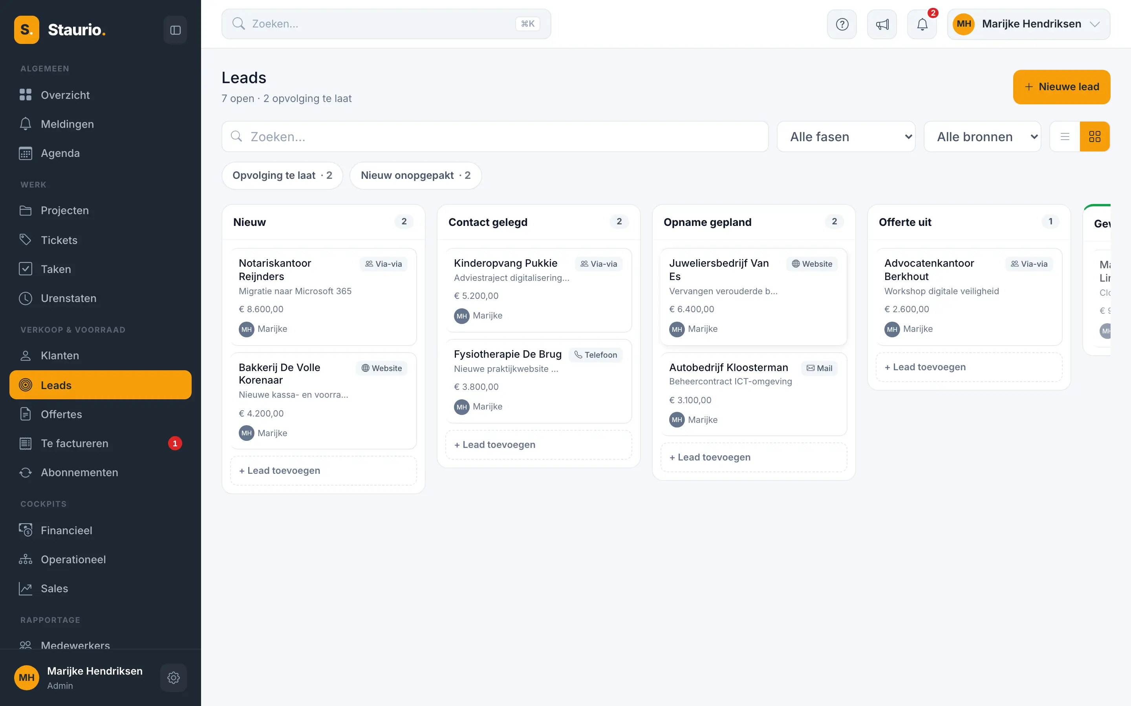Click the Operationeel hierarchy icon
The image size is (1131, 706).
tap(26, 559)
